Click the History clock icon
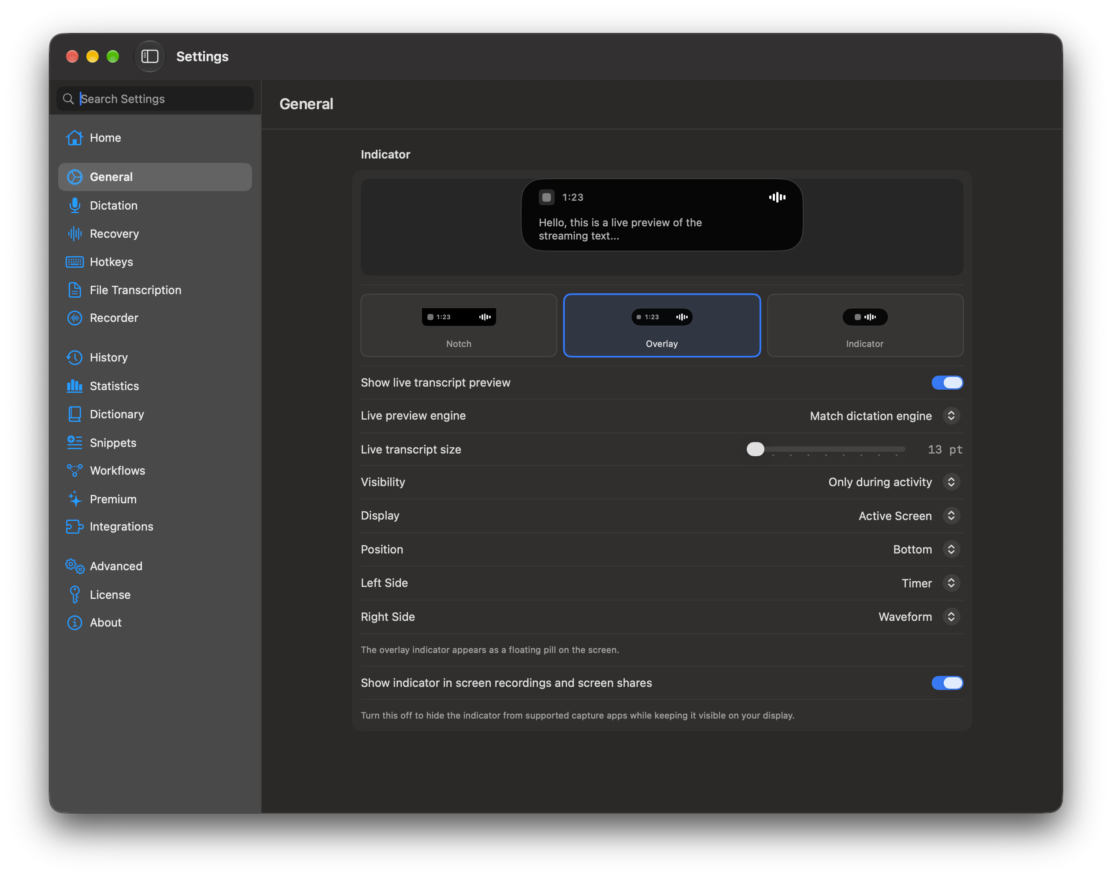 74,357
